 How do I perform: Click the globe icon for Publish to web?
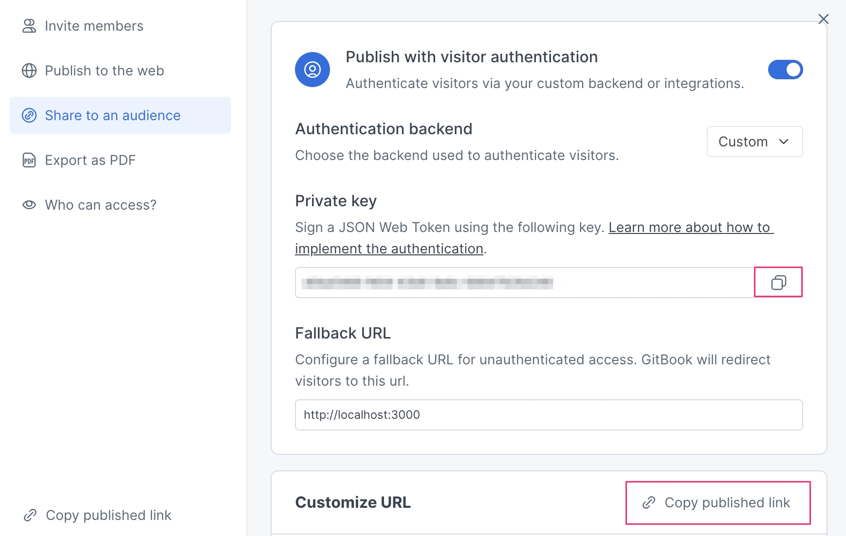pyautogui.click(x=29, y=71)
